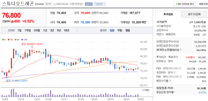This screenshot has width=208, height=101.
Task: Select the 1년 line chart period
Action: click(x=45, y=30)
